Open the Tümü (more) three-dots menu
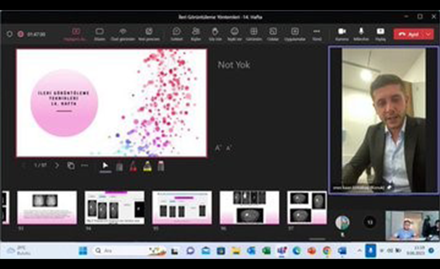This screenshot has height=269, width=440. pos(317,33)
